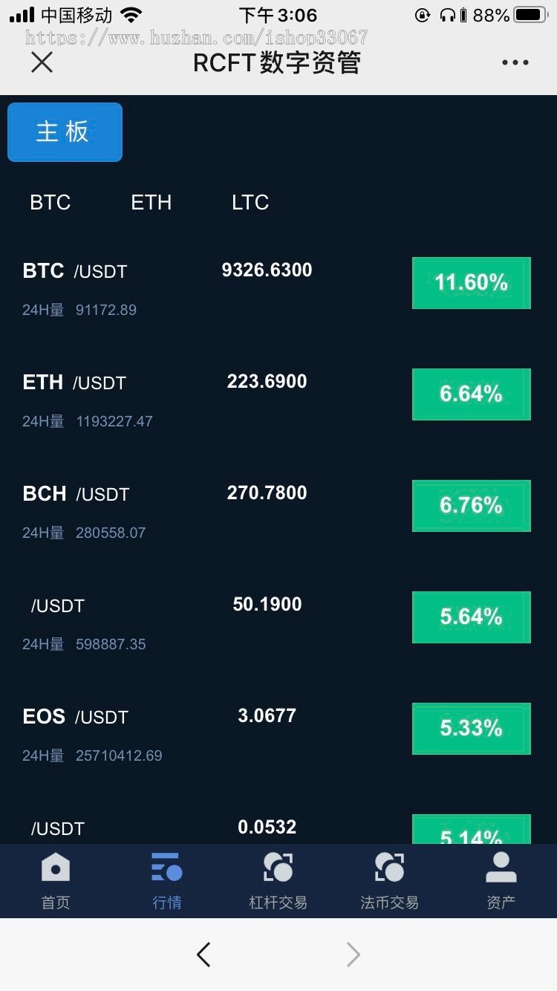Screen dimensions: 557x991
Task: Switch to the BTC market tab
Action: pos(50,202)
